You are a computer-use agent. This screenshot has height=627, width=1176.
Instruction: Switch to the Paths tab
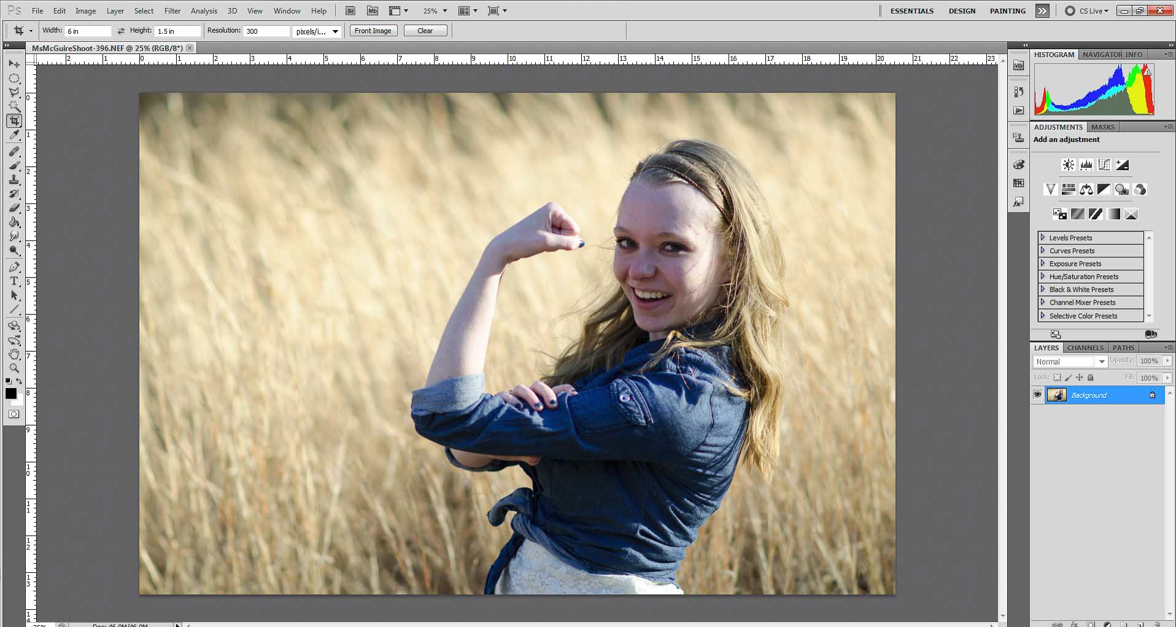1123,348
